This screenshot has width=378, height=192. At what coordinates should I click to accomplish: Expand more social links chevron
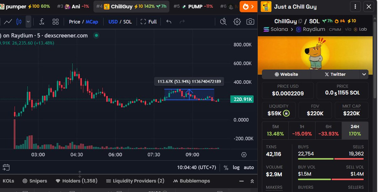point(364,74)
